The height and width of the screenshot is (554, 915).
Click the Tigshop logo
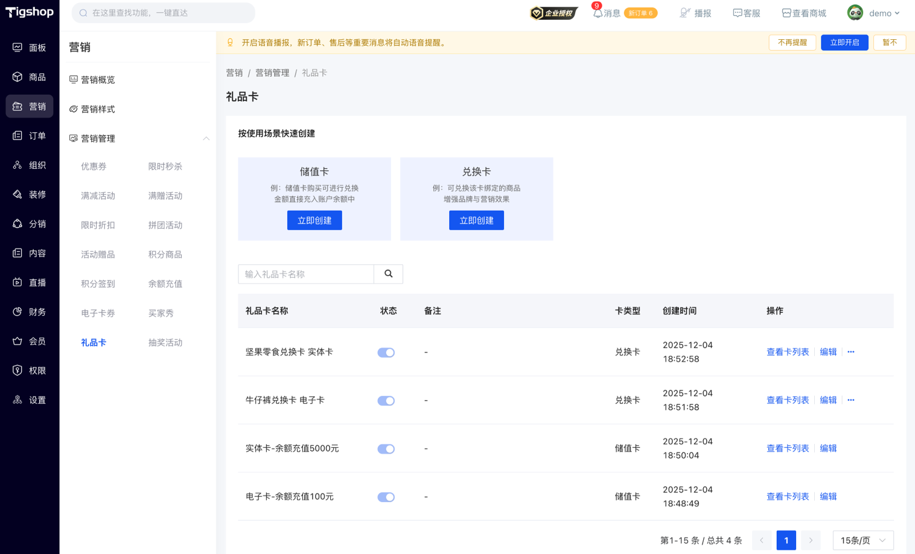coord(30,12)
